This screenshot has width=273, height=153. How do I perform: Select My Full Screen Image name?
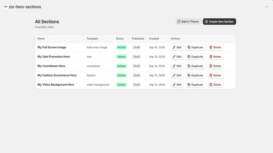click(52, 47)
